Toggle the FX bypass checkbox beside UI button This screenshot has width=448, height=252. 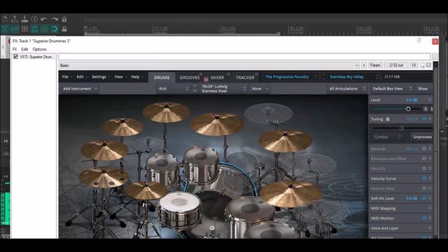(x=429, y=65)
